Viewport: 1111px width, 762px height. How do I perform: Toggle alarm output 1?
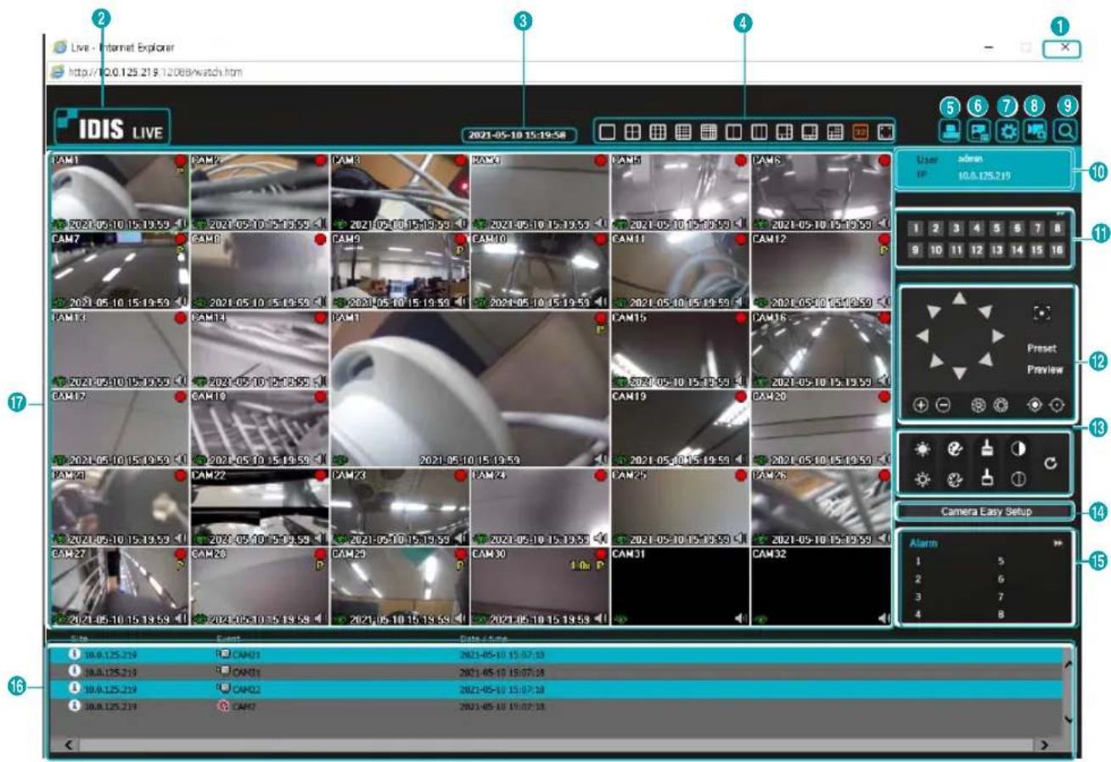(917, 561)
